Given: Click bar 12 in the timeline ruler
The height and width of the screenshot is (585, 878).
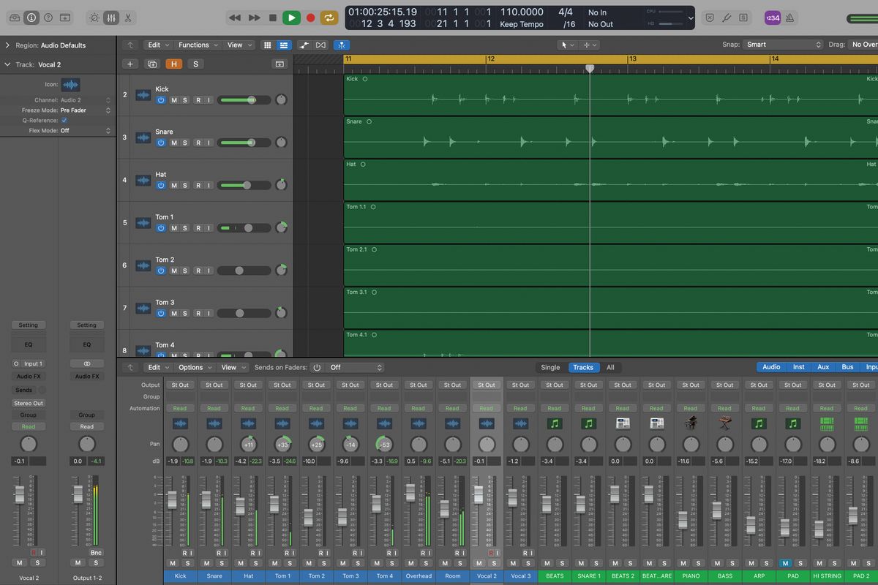Looking at the screenshot, I should pyautogui.click(x=489, y=58).
